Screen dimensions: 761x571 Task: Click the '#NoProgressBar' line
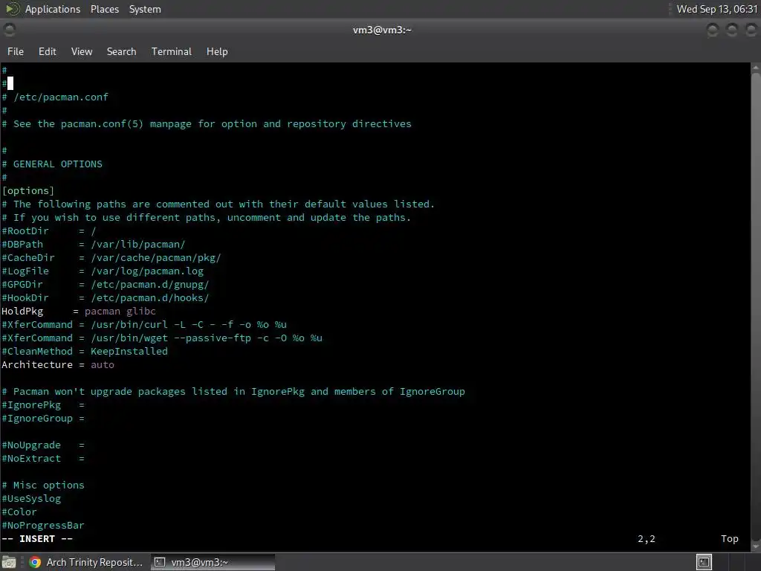42,526
